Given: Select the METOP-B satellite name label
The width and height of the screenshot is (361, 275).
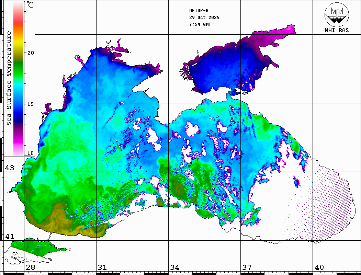Looking at the screenshot, I should click(x=199, y=11).
